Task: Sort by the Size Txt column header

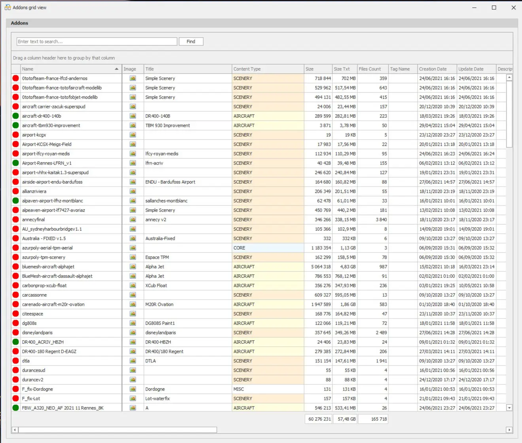Action: (x=344, y=69)
